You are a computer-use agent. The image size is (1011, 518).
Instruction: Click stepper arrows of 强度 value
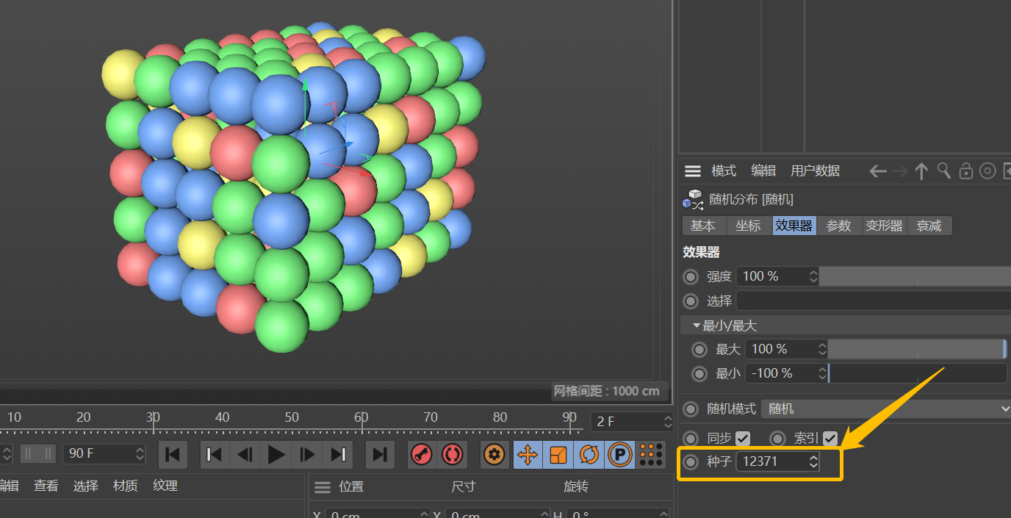click(813, 277)
